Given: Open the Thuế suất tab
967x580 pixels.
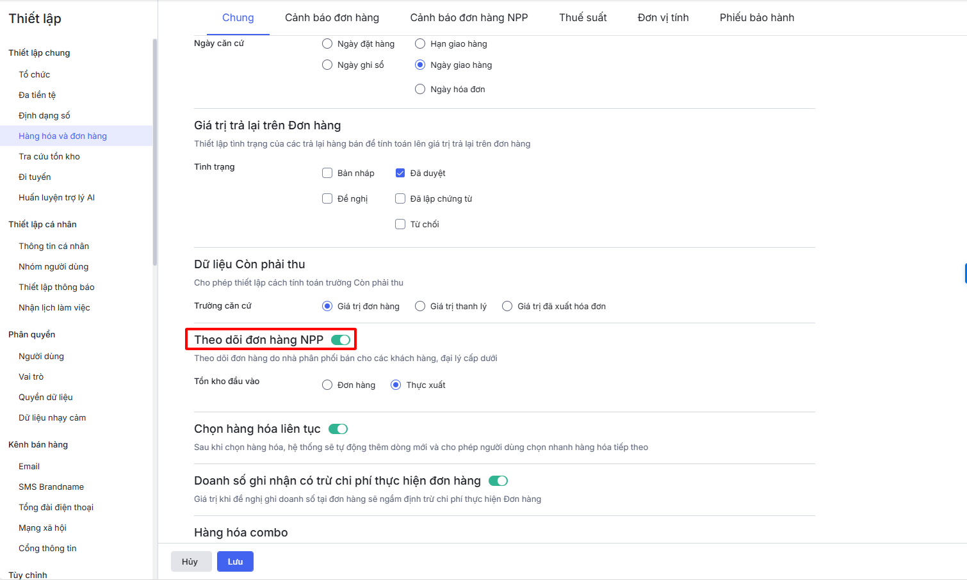Looking at the screenshot, I should 583,18.
